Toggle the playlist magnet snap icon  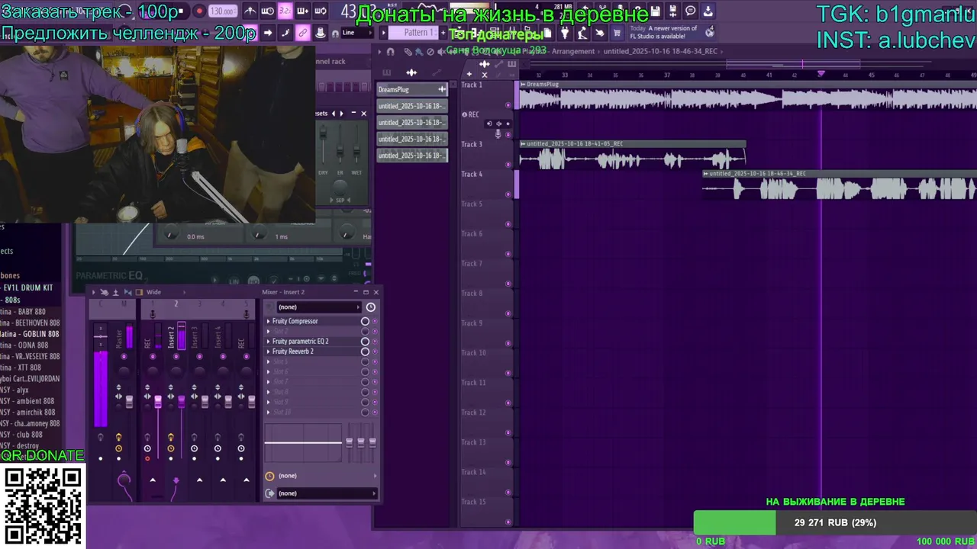tap(391, 51)
